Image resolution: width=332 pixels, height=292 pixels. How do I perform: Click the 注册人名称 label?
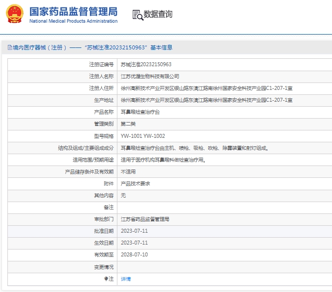pos(101,77)
